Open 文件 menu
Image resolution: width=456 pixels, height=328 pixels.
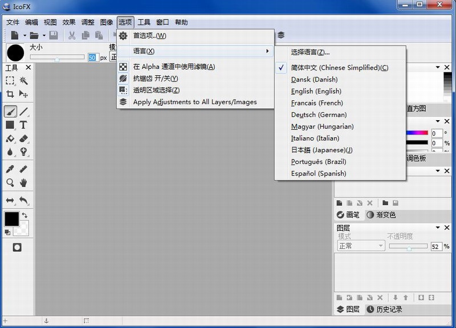tap(13, 22)
